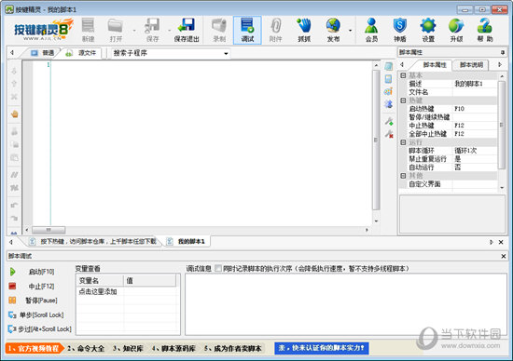
Task: Open the 调试 debug toolbar button
Action: click(247, 30)
